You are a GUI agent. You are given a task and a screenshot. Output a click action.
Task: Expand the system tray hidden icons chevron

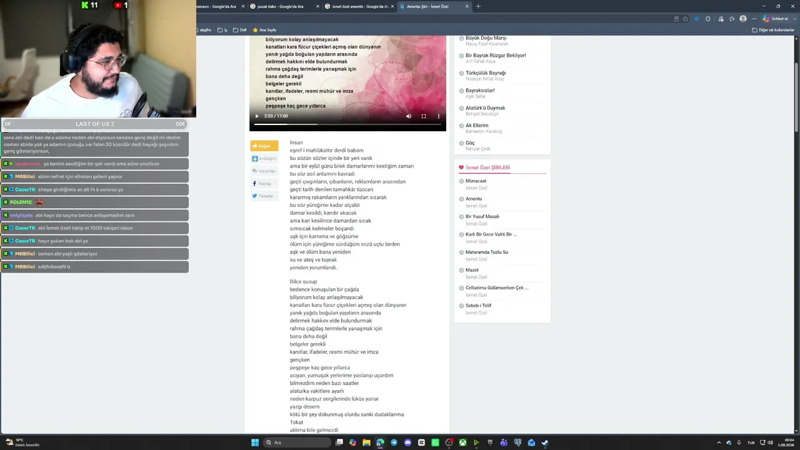719,442
